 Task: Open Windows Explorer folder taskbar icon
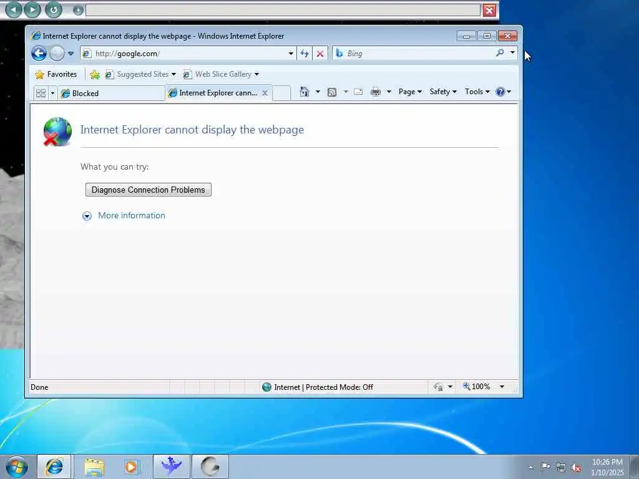(94, 467)
